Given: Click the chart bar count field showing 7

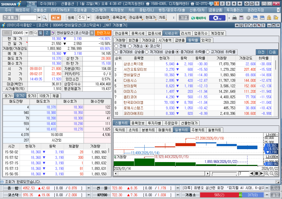Looking at the screenshot, I should [244, 173].
